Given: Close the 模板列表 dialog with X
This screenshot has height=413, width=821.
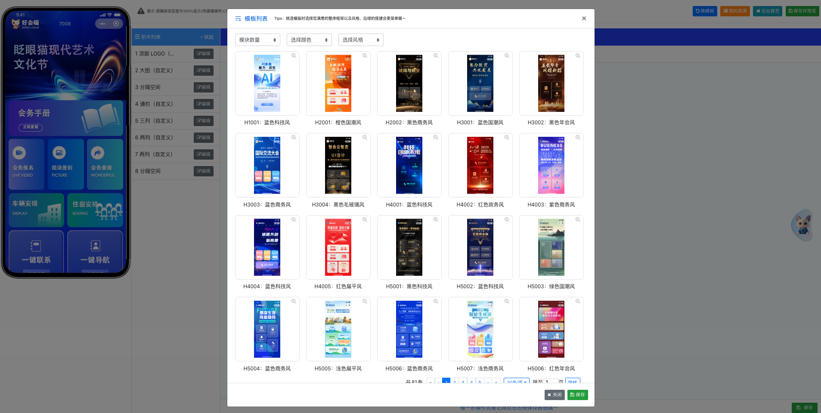Looking at the screenshot, I should [x=584, y=18].
